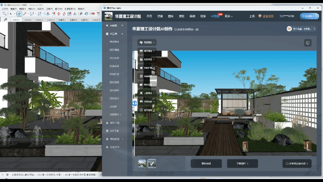Click the overlay button with the person icon

(147, 93)
